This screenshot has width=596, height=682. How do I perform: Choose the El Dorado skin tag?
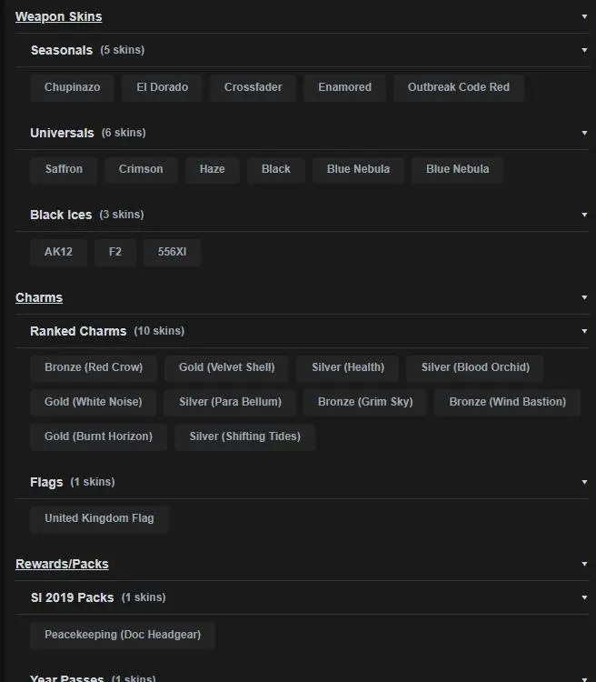click(162, 87)
